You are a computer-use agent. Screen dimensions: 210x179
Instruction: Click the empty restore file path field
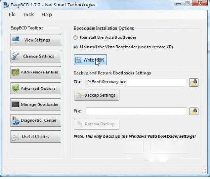point(136,111)
